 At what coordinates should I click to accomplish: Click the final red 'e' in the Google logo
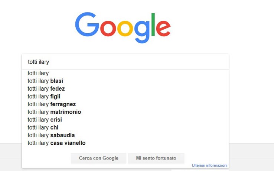pos(163,28)
